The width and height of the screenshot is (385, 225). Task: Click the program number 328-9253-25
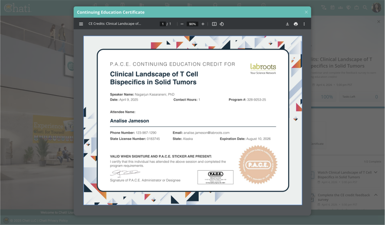pos(256,100)
